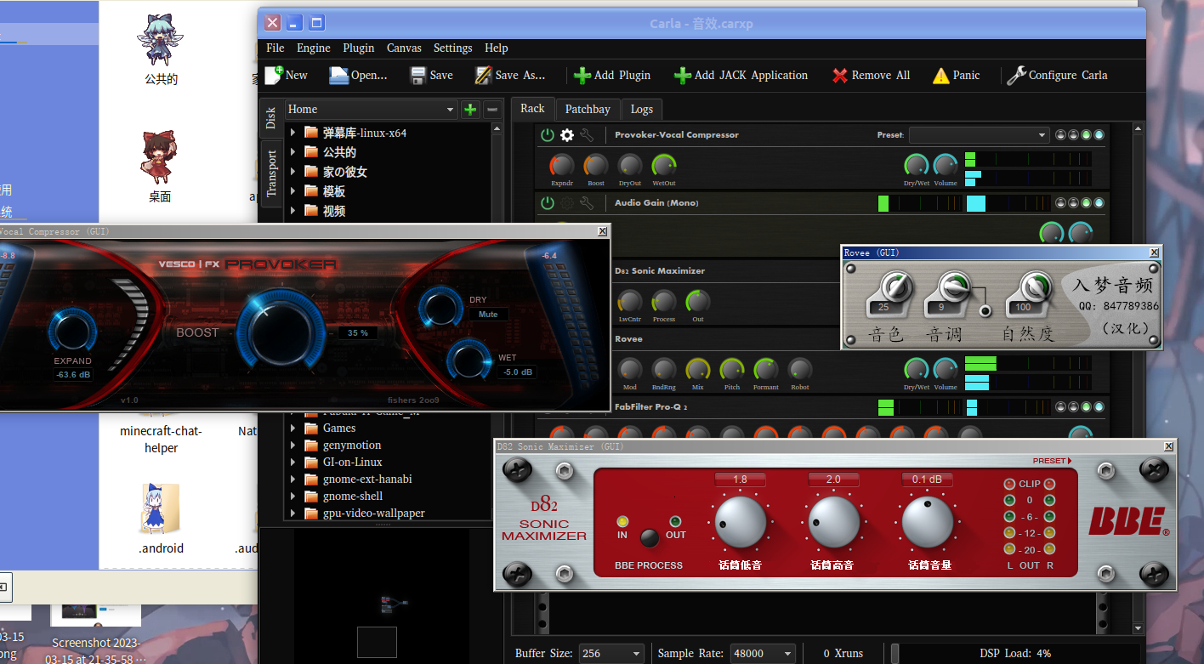Open the minecraft-chat-helper desktop item
Image resolution: width=1204 pixels, height=664 pixels.
click(161, 440)
